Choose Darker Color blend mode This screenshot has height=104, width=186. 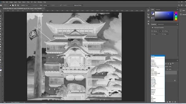158,66
